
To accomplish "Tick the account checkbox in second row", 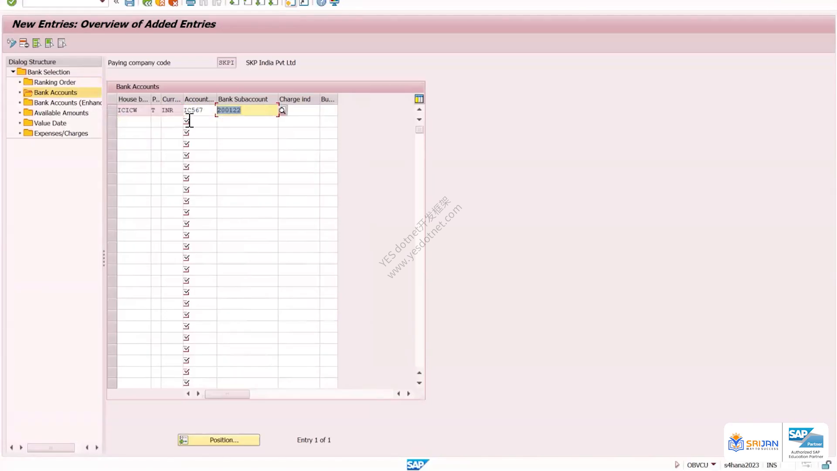I will click(x=187, y=121).
